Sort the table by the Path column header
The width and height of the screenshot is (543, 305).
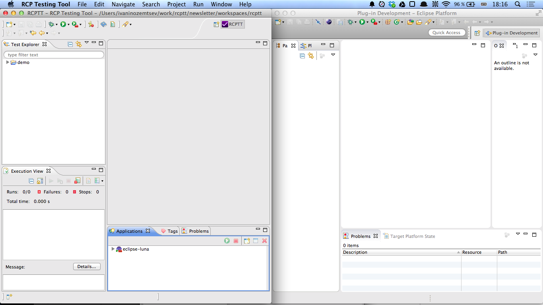(x=519, y=252)
